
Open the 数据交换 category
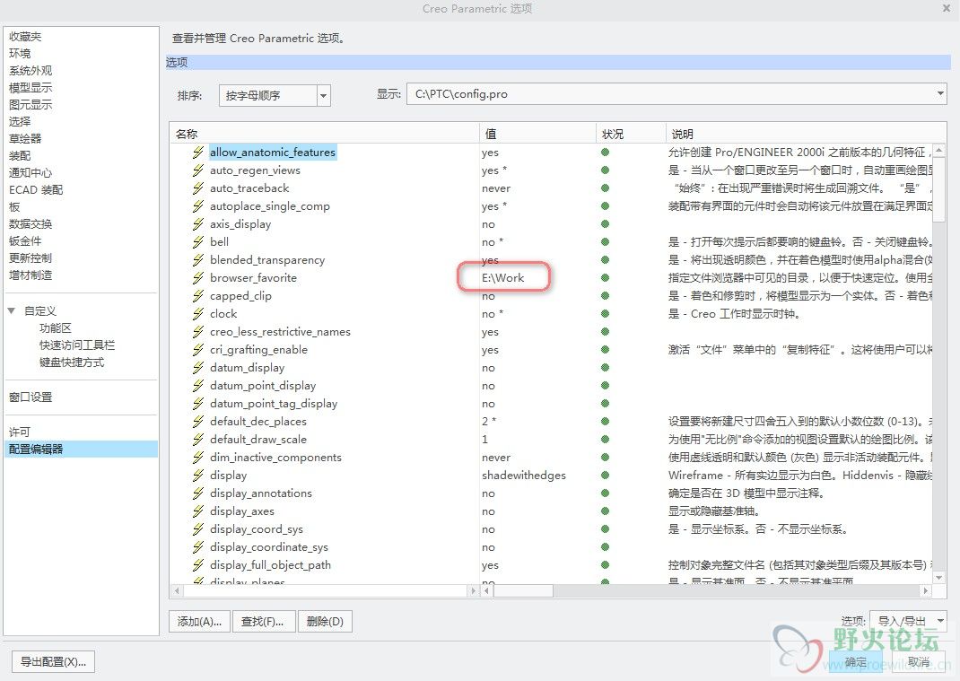[31, 224]
